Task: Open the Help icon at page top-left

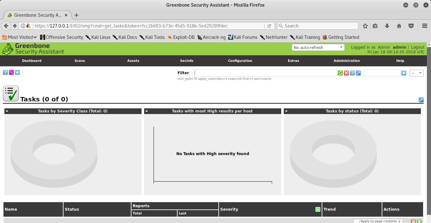Action: click(5, 73)
